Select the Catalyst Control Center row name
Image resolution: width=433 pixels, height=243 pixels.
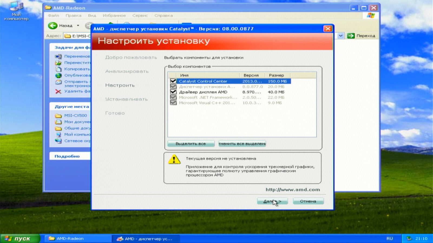click(203, 81)
